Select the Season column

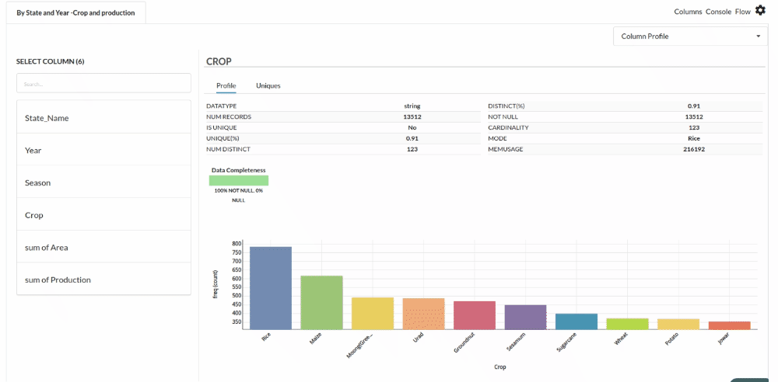(103, 182)
